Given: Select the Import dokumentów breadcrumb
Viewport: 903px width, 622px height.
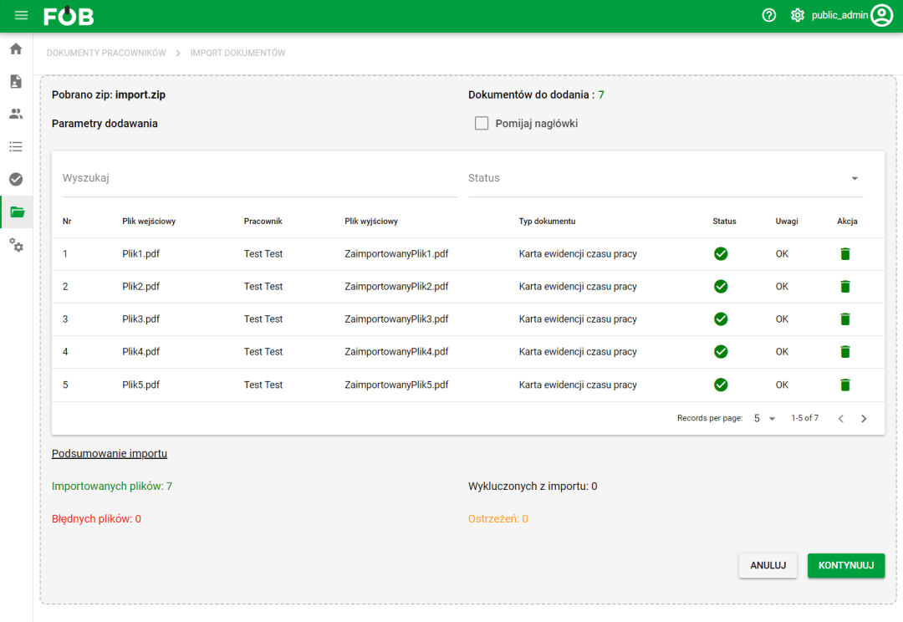Looking at the screenshot, I should (x=237, y=53).
